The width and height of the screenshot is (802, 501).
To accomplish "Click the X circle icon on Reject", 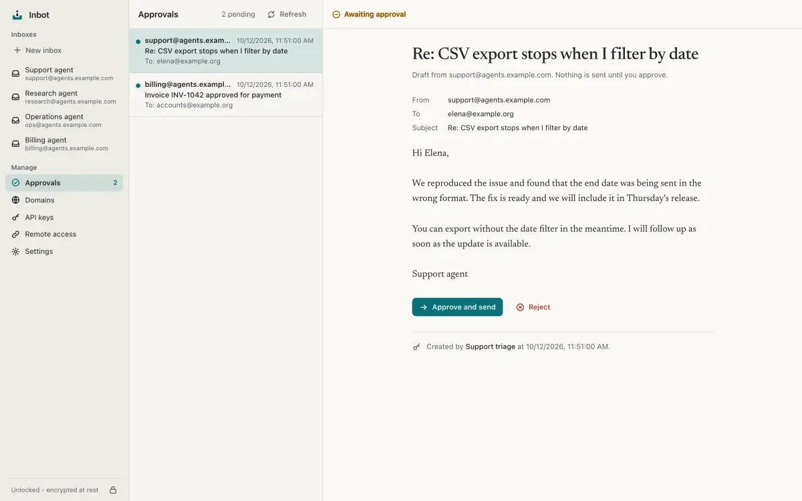I will pos(520,307).
